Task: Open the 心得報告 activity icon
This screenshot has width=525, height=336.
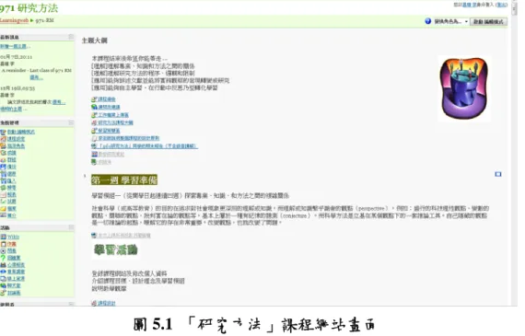Action: 3,265
